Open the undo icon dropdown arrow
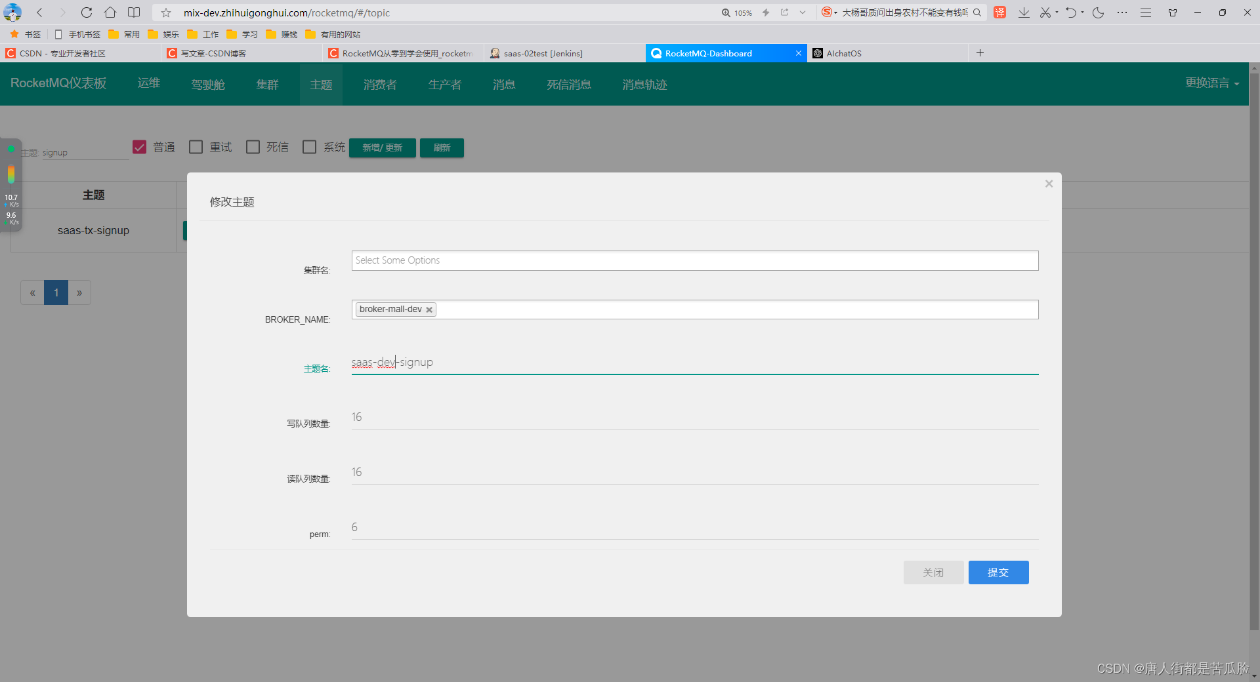The height and width of the screenshot is (682, 1260). [x=1082, y=12]
